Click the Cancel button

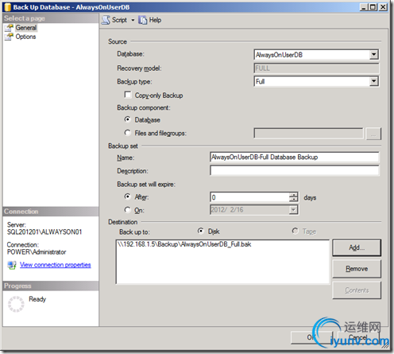coord(358,337)
